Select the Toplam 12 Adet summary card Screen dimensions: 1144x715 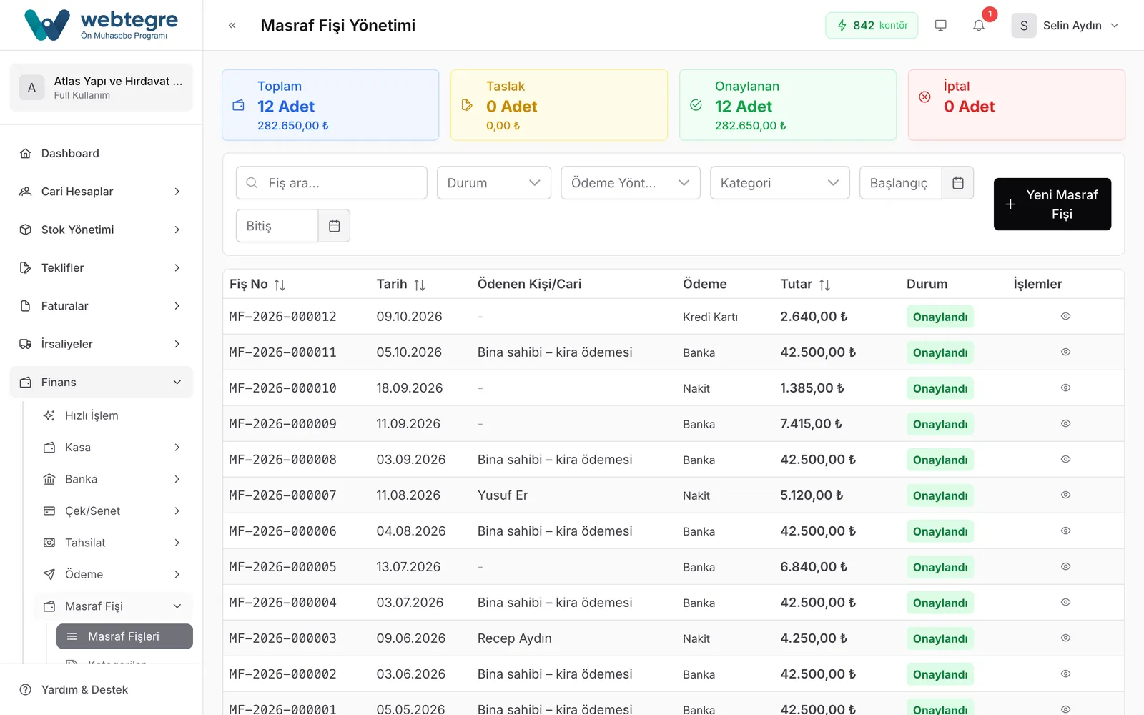click(330, 105)
